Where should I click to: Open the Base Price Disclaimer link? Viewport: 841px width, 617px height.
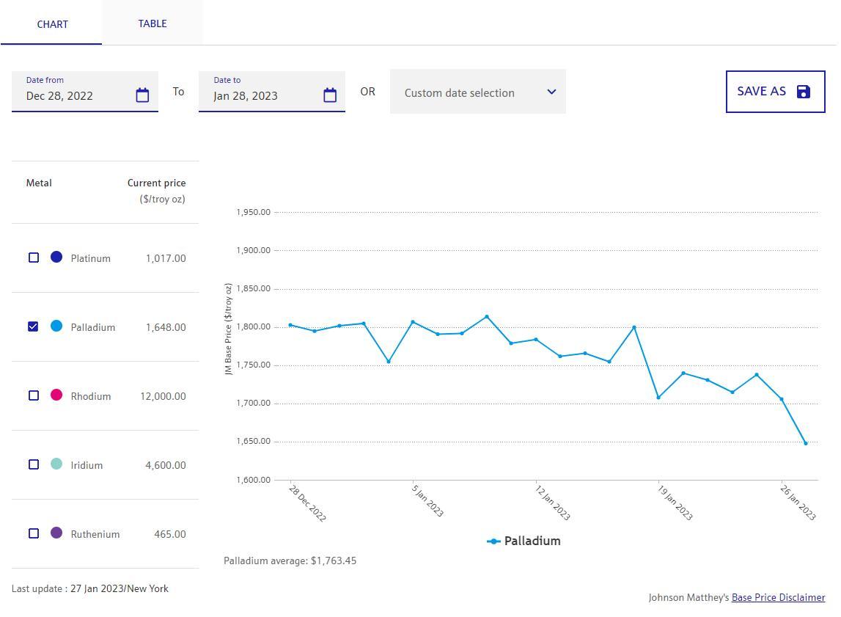click(x=778, y=597)
